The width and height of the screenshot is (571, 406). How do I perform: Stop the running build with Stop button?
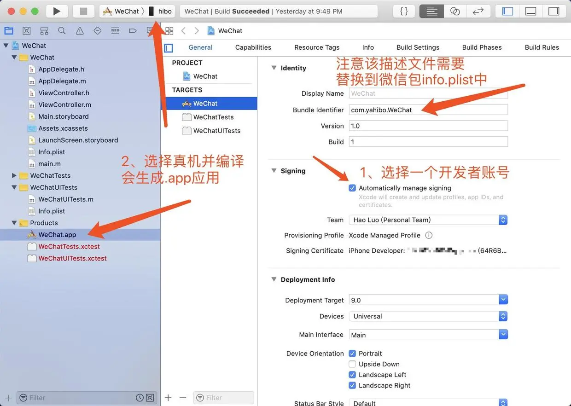point(84,11)
